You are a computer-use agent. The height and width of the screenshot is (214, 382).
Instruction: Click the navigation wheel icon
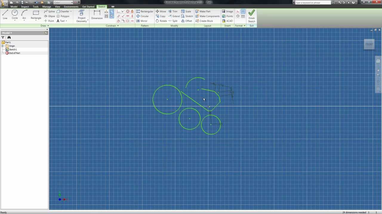(378, 61)
